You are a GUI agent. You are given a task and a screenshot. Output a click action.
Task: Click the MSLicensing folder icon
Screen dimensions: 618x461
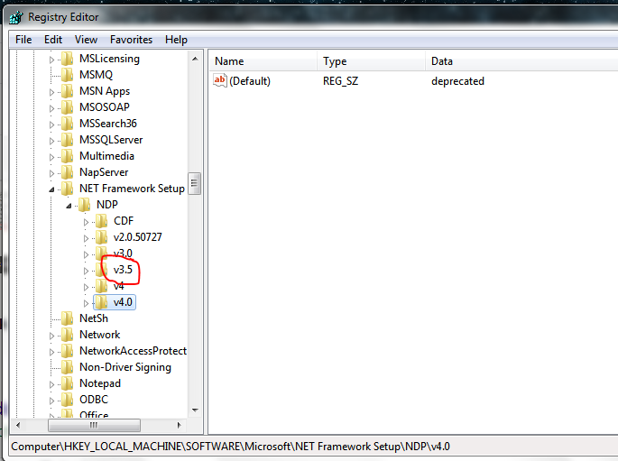coord(68,59)
